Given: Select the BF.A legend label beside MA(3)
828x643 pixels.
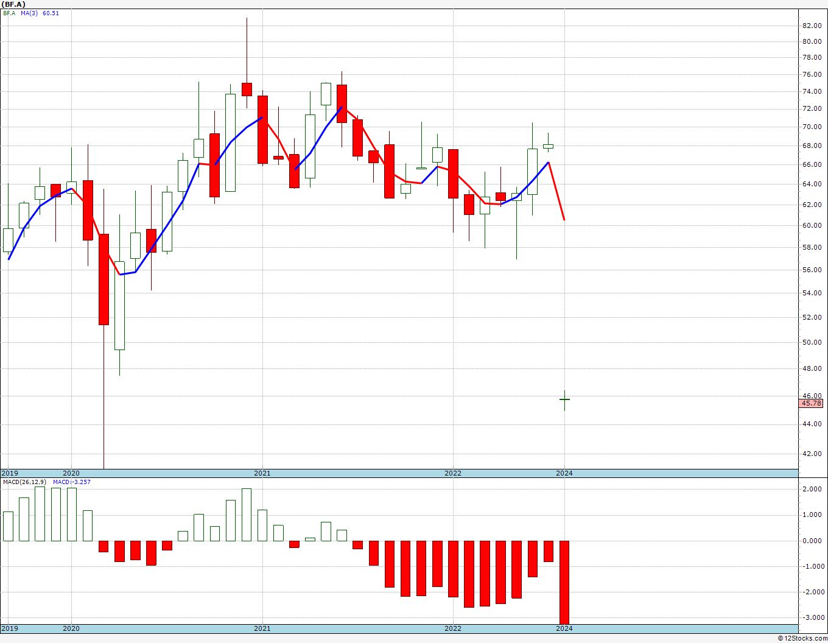Looking at the screenshot, I should click(9, 13).
